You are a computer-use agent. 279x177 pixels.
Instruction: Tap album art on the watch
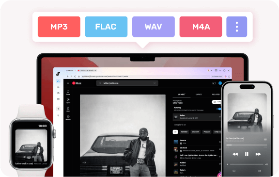[x=31, y=145]
